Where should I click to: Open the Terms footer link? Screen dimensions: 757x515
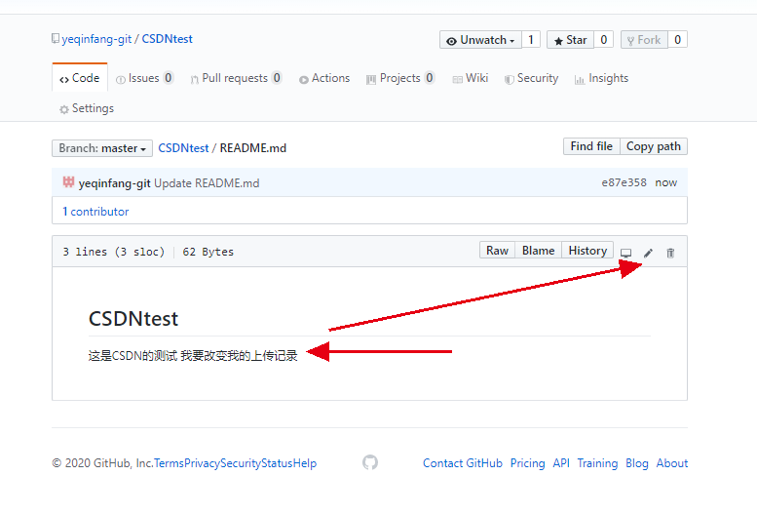pos(169,463)
